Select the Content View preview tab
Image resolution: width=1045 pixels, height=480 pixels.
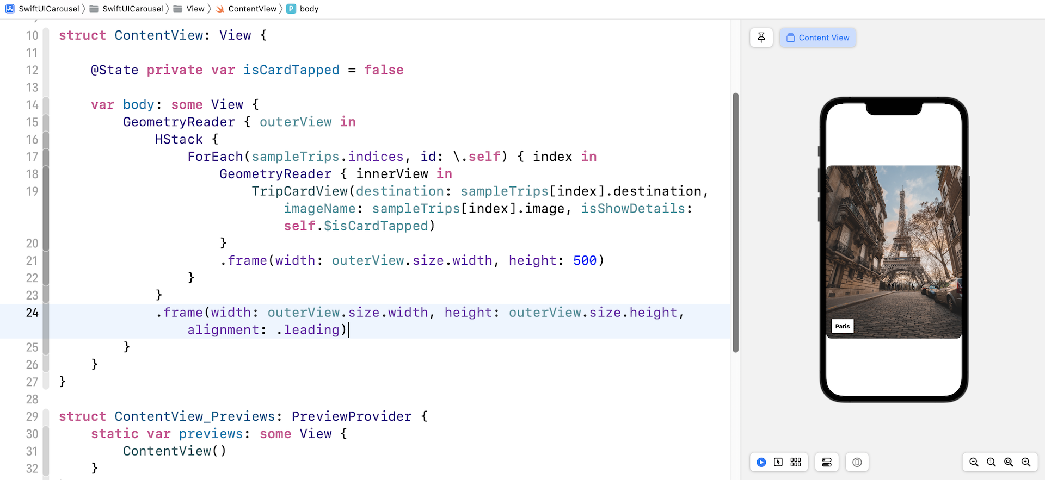(x=817, y=38)
